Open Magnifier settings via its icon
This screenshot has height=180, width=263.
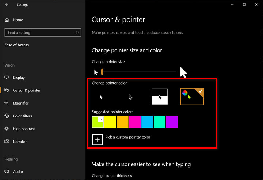click(x=7, y=103)
